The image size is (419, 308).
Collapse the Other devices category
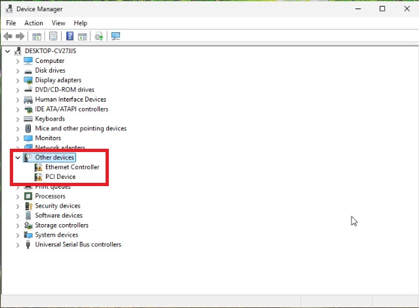coord(18,158)
